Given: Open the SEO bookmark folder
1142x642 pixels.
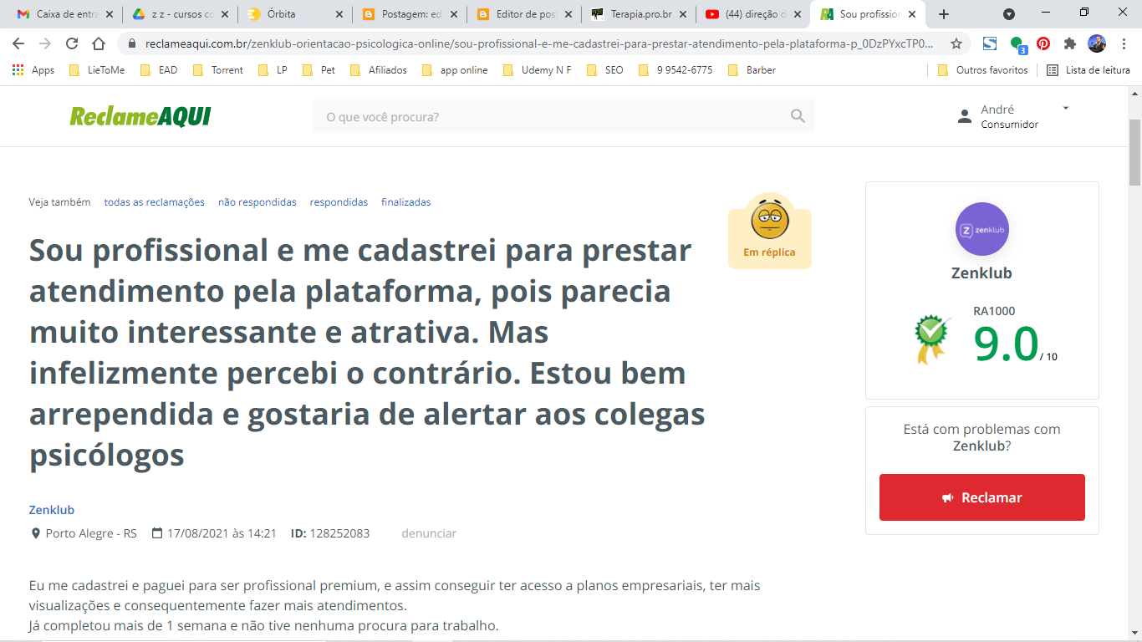Looking at the screenshot, I should (605, 70).
